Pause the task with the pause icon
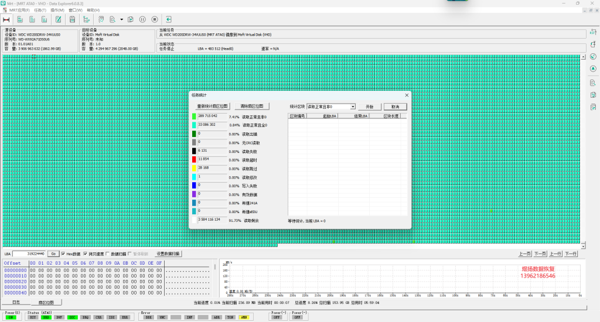Viewport: 600px width, 322px height. [x=142, y=19]
